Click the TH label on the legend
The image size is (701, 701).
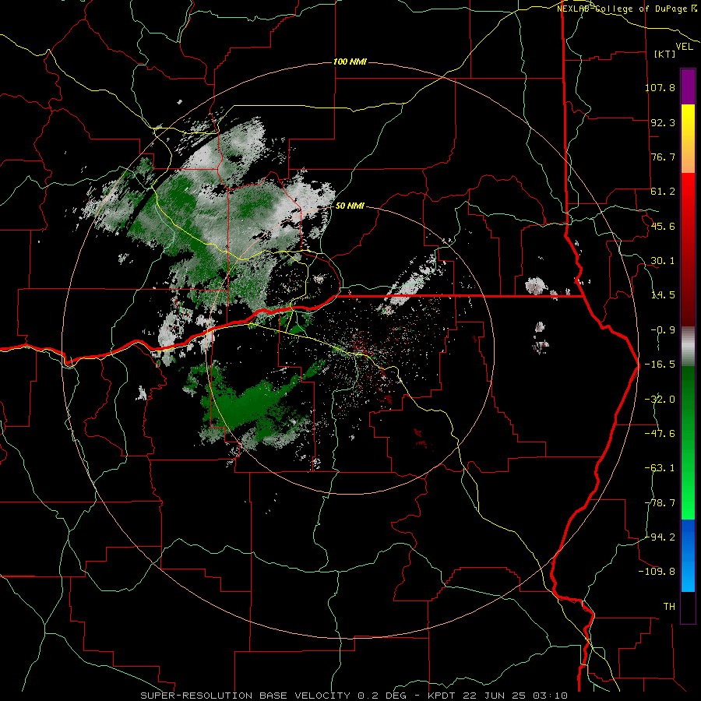(669, 607)
